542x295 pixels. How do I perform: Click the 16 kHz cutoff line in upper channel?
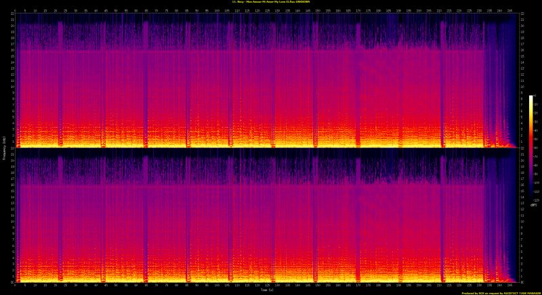coord(203,50)
